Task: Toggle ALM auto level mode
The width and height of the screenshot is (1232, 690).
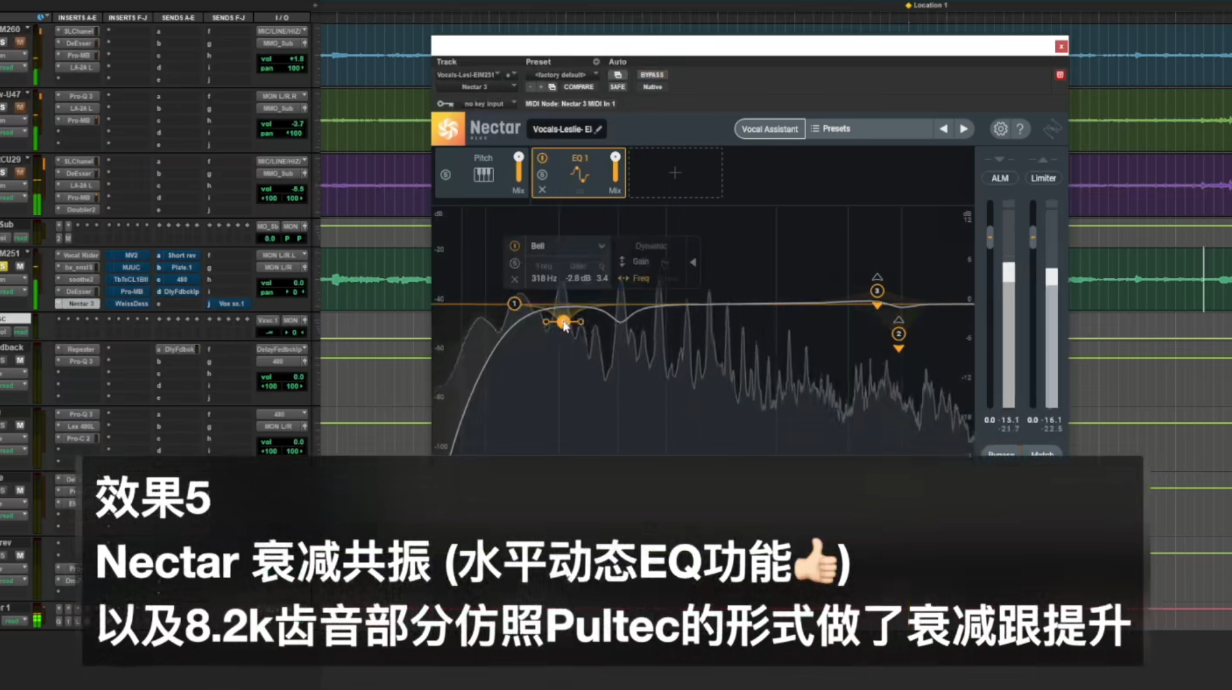Action: pyautogui.click(x=1000, y=178)
